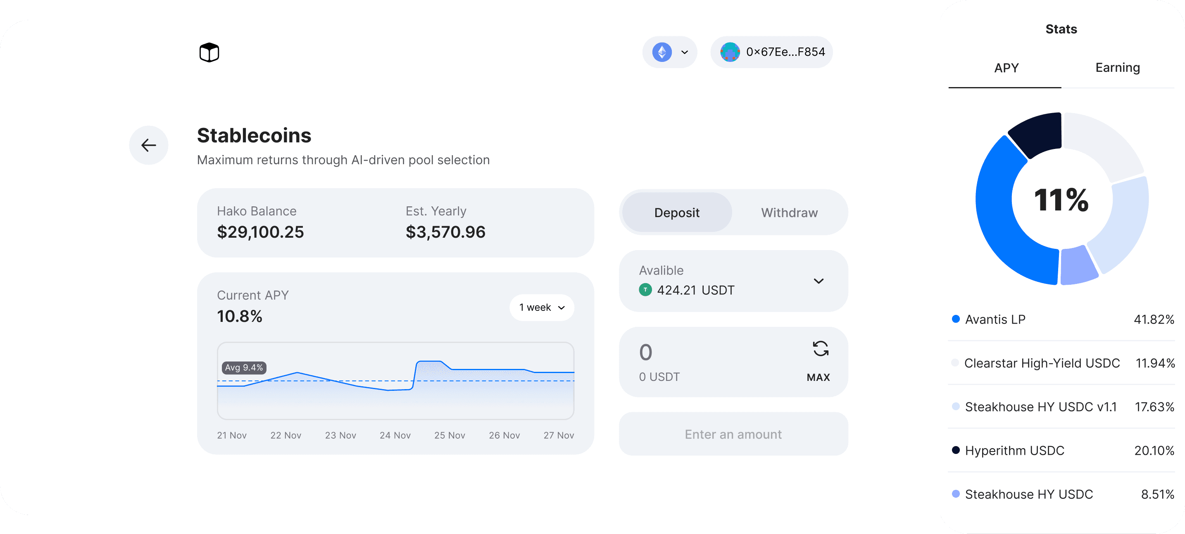Viewport: 1185px width, 534px height.
Task: Switch to the Withdraw toggle option
Action: click(x=789, y=213)
